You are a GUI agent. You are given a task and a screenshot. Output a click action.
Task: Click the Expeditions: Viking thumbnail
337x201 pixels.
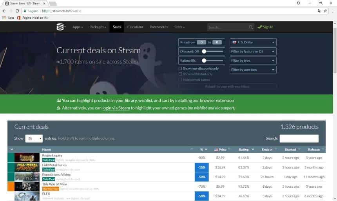[x=27, y=177]
